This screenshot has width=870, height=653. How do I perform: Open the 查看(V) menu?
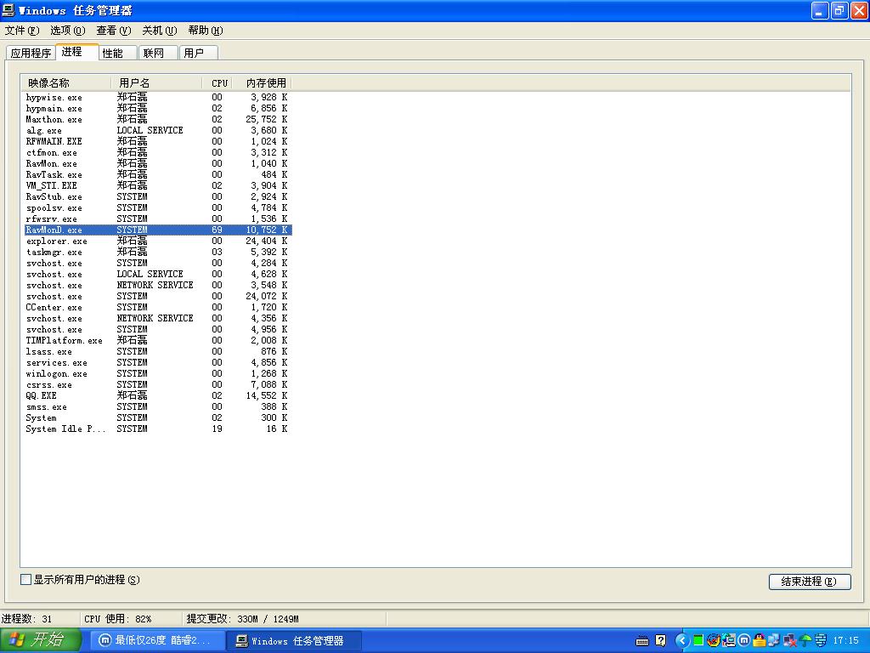114,30
